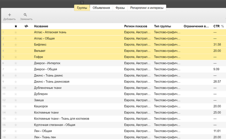Star the Кашкорсе group

16,106
